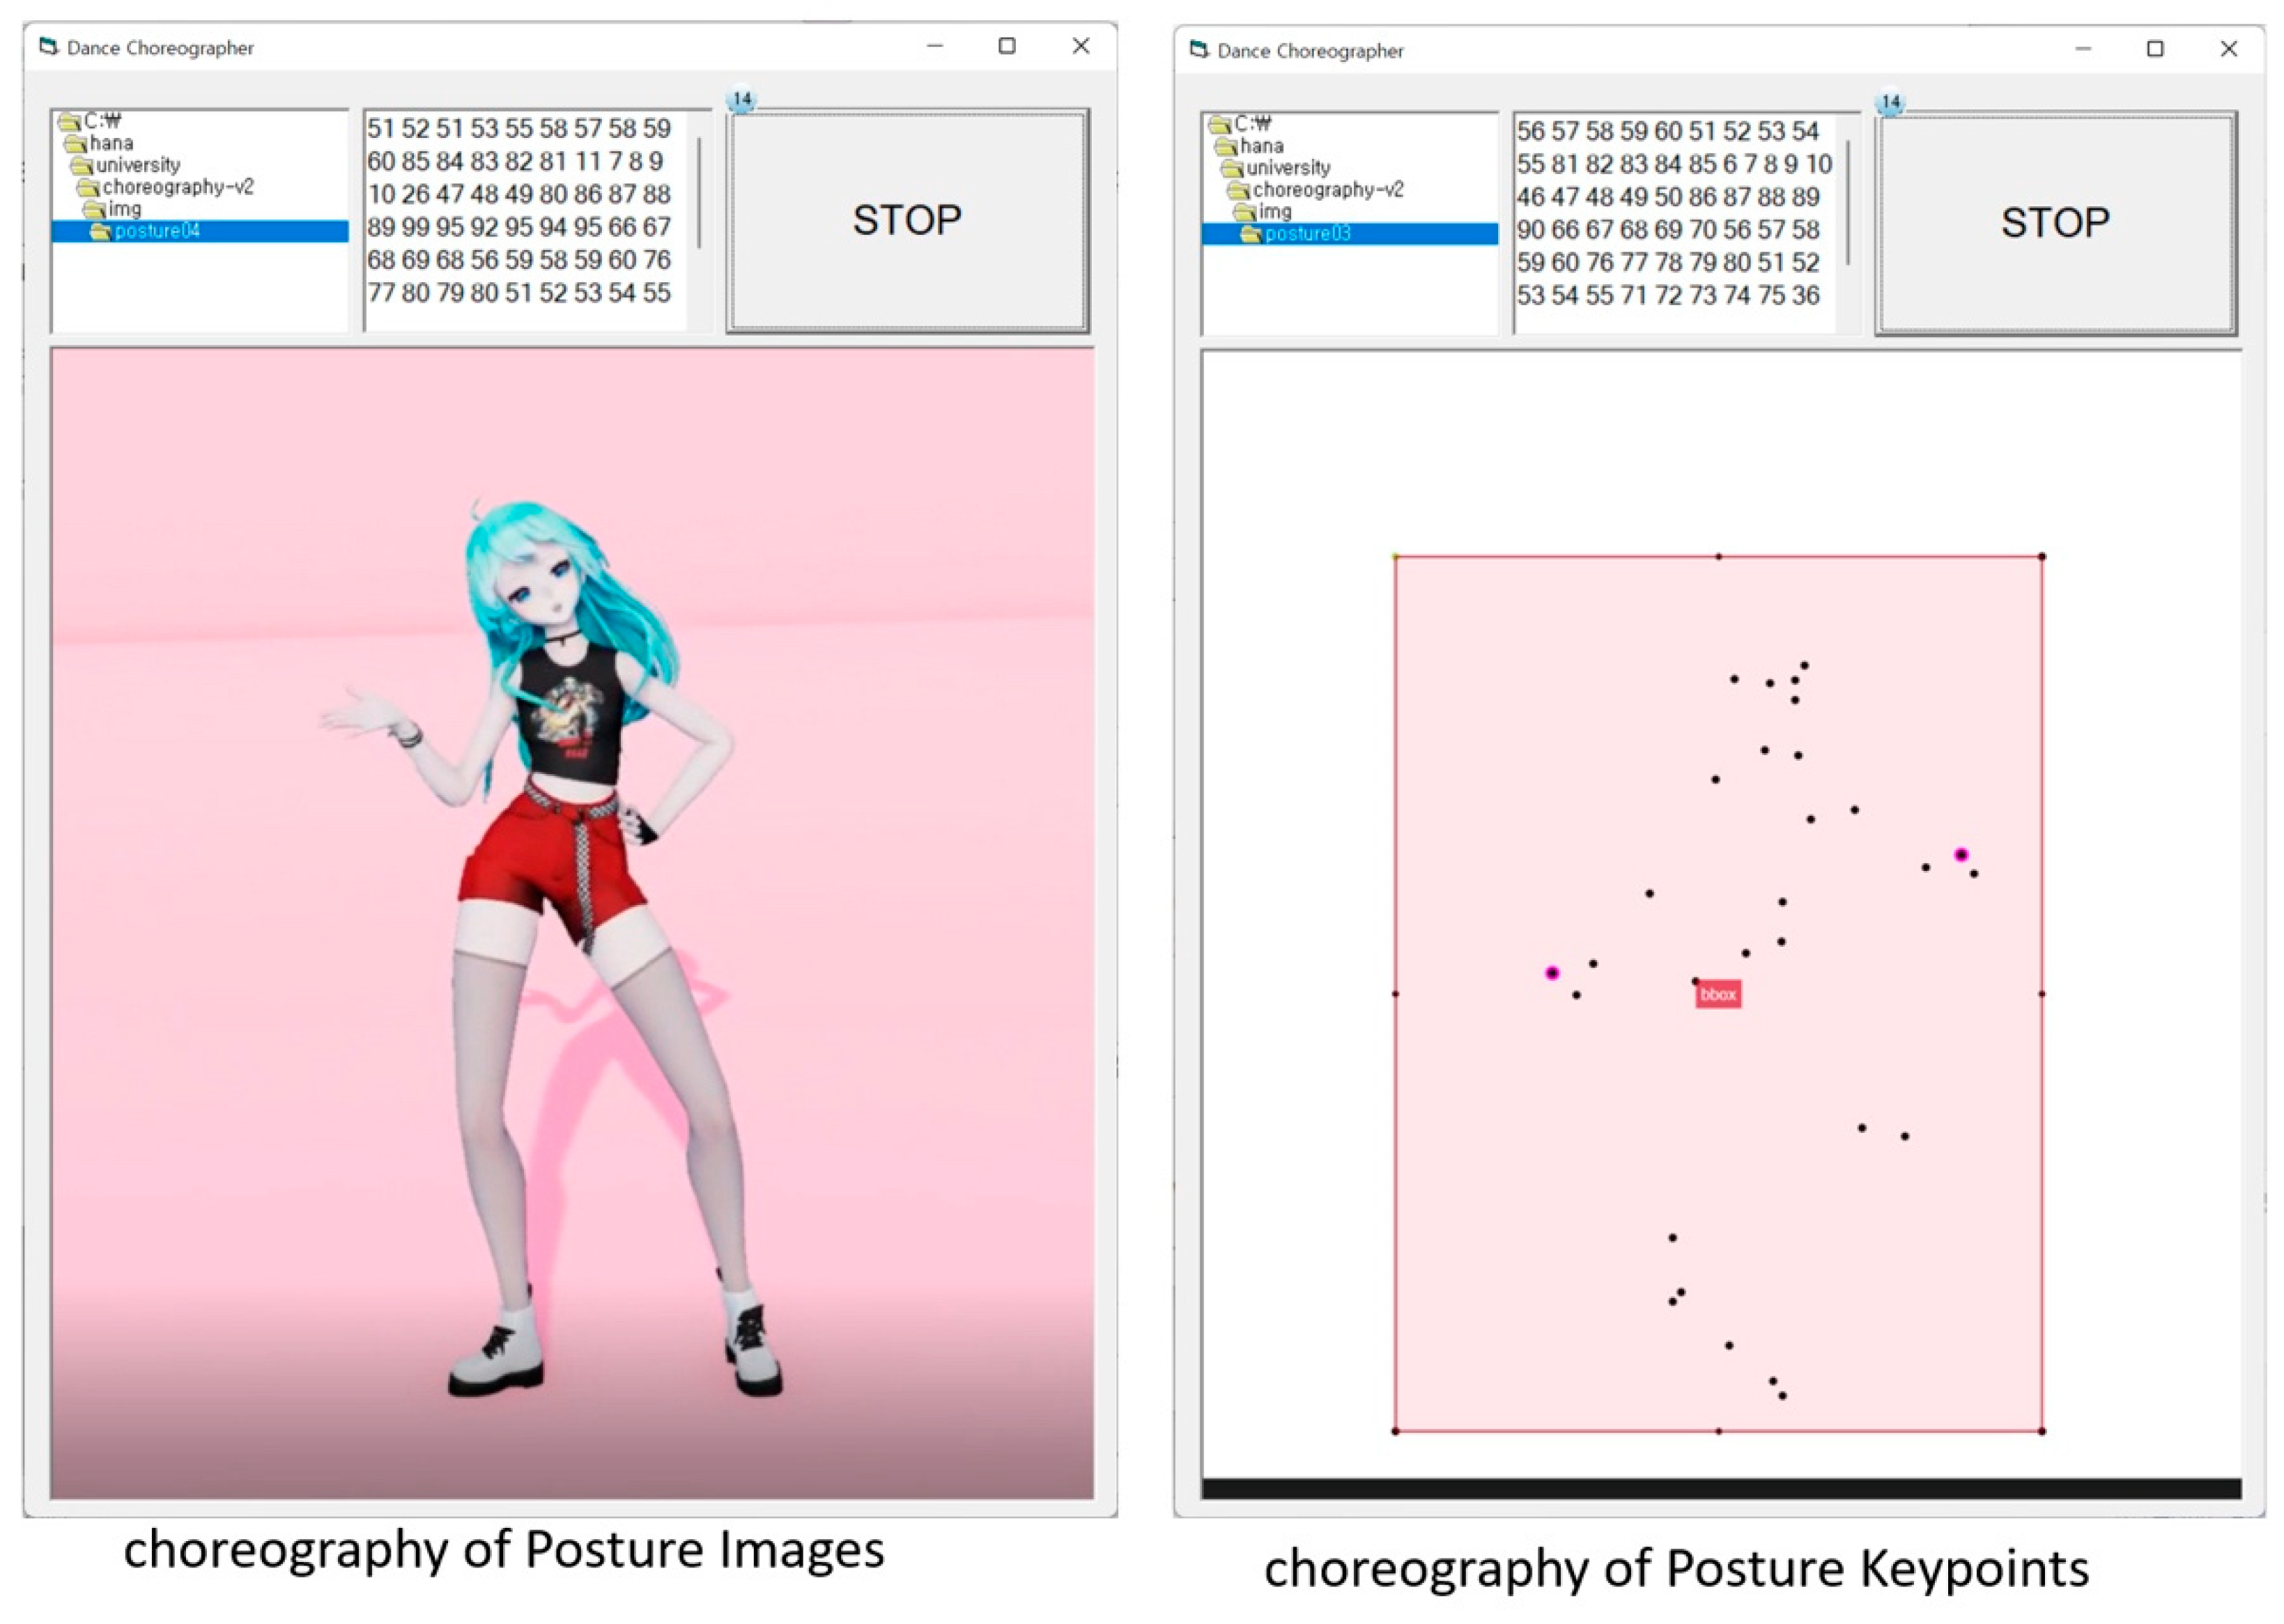Click the STOP button in left window
Image resolution: width=2284 pixels, height=1624 pixels.
[x=906, y=220]
